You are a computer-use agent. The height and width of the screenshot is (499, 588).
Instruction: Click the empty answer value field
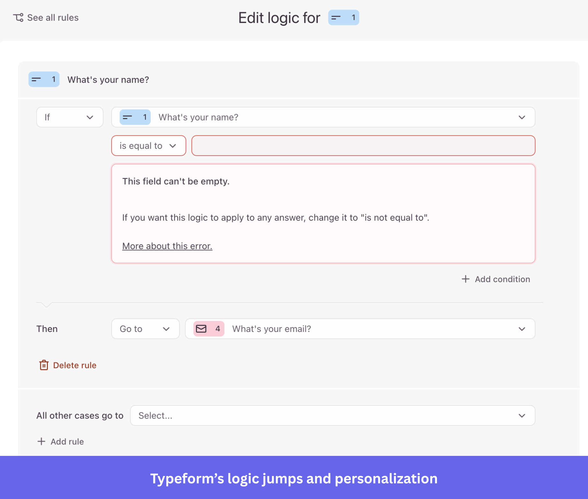363,145
